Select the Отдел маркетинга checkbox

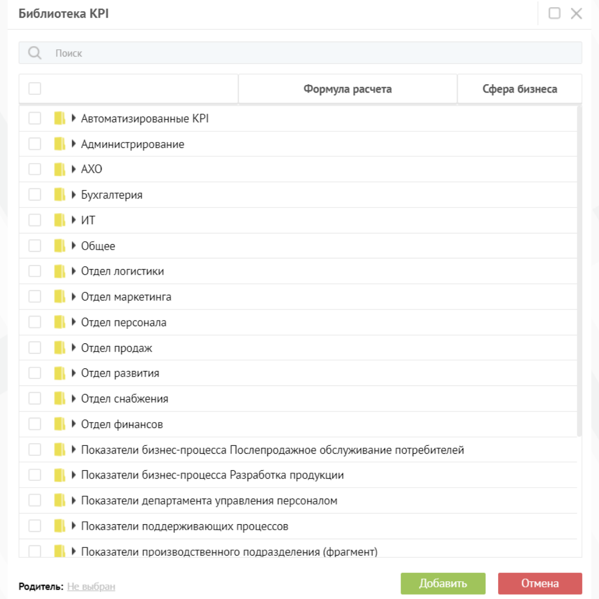(x=35, y=297)
